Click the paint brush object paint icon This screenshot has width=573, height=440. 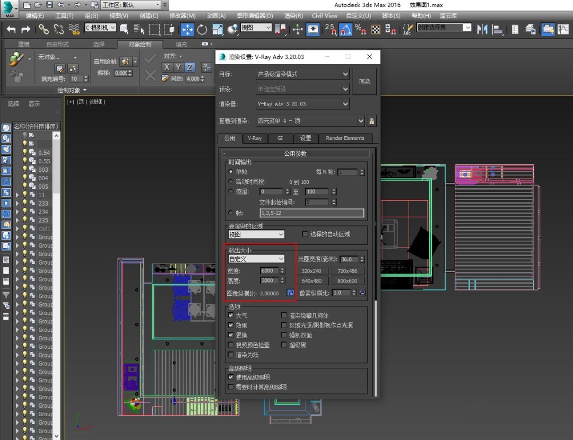coord(16,58)
